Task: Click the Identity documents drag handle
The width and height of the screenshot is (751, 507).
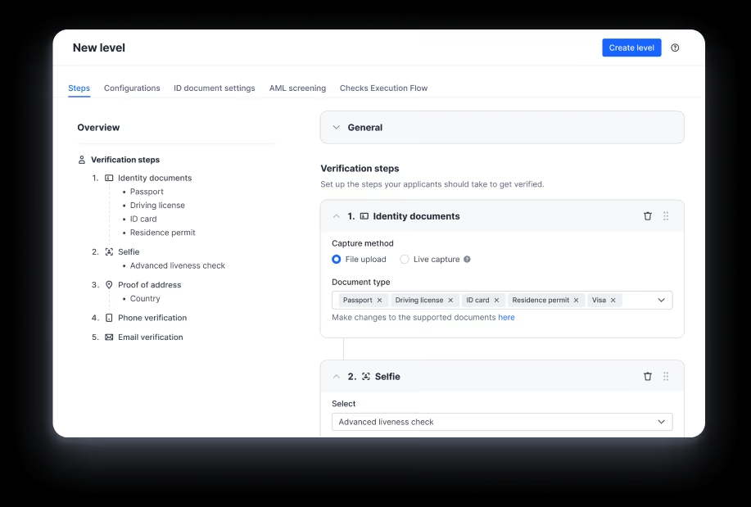Action: point(666,216)
